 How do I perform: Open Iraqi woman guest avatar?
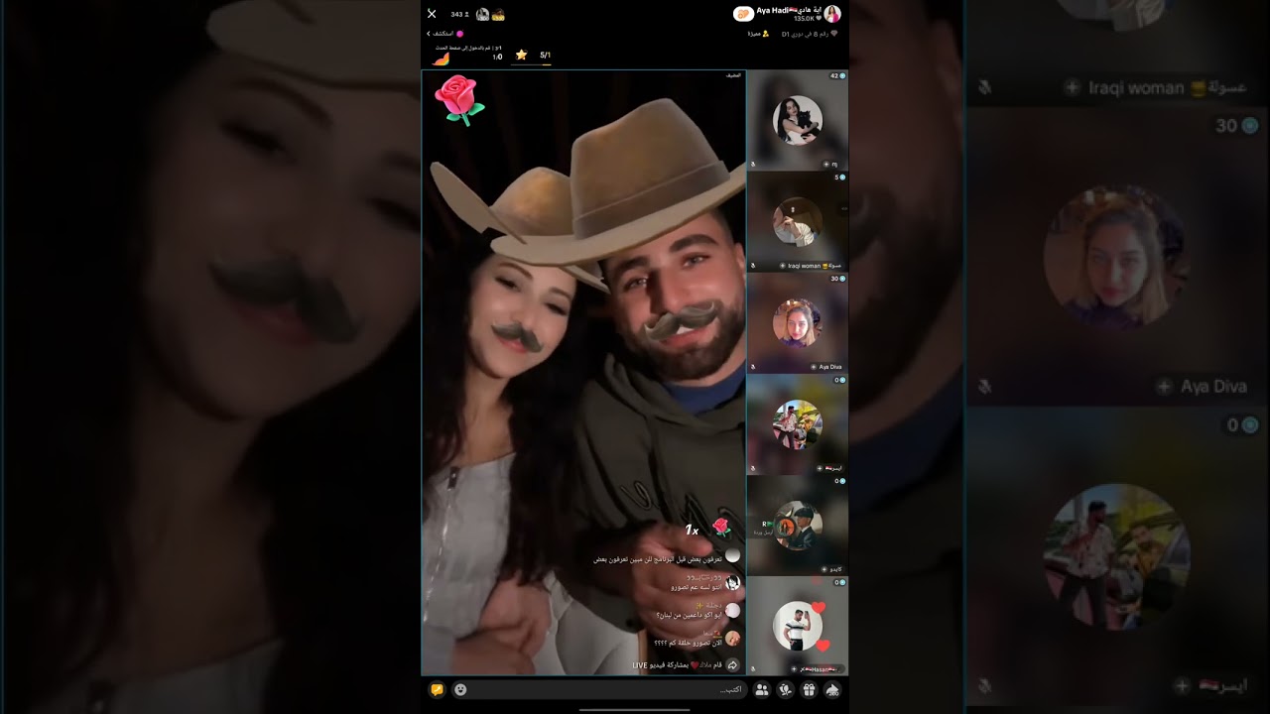[798, 221]
